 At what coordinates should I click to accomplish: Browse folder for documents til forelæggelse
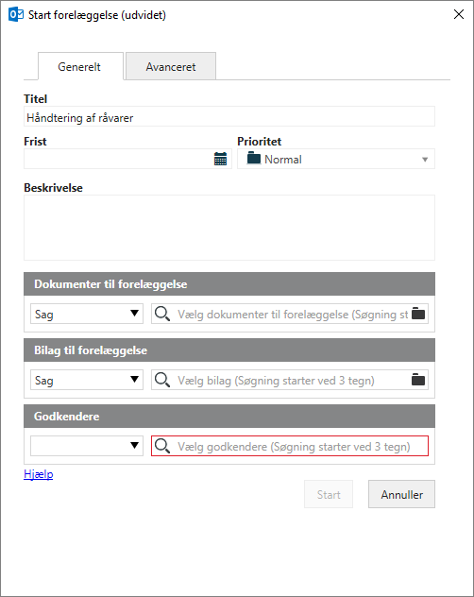click(418, 314)
